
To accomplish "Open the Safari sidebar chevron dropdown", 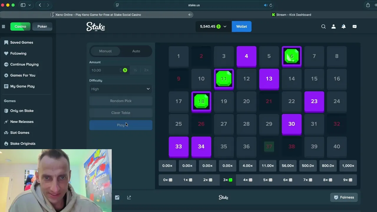I will (x=29, y=5).
